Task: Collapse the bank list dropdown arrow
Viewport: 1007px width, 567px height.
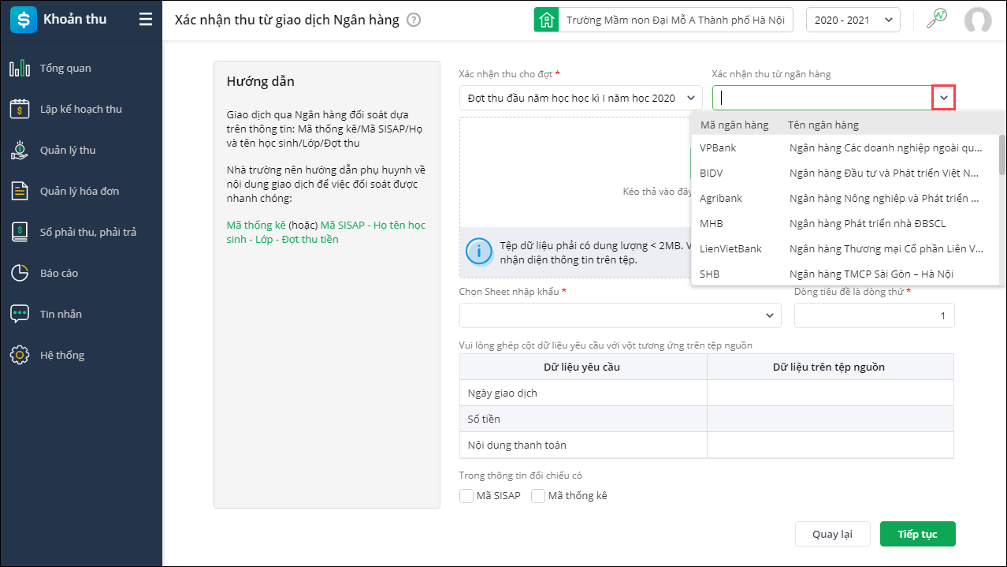Action: tap(943, 98)
